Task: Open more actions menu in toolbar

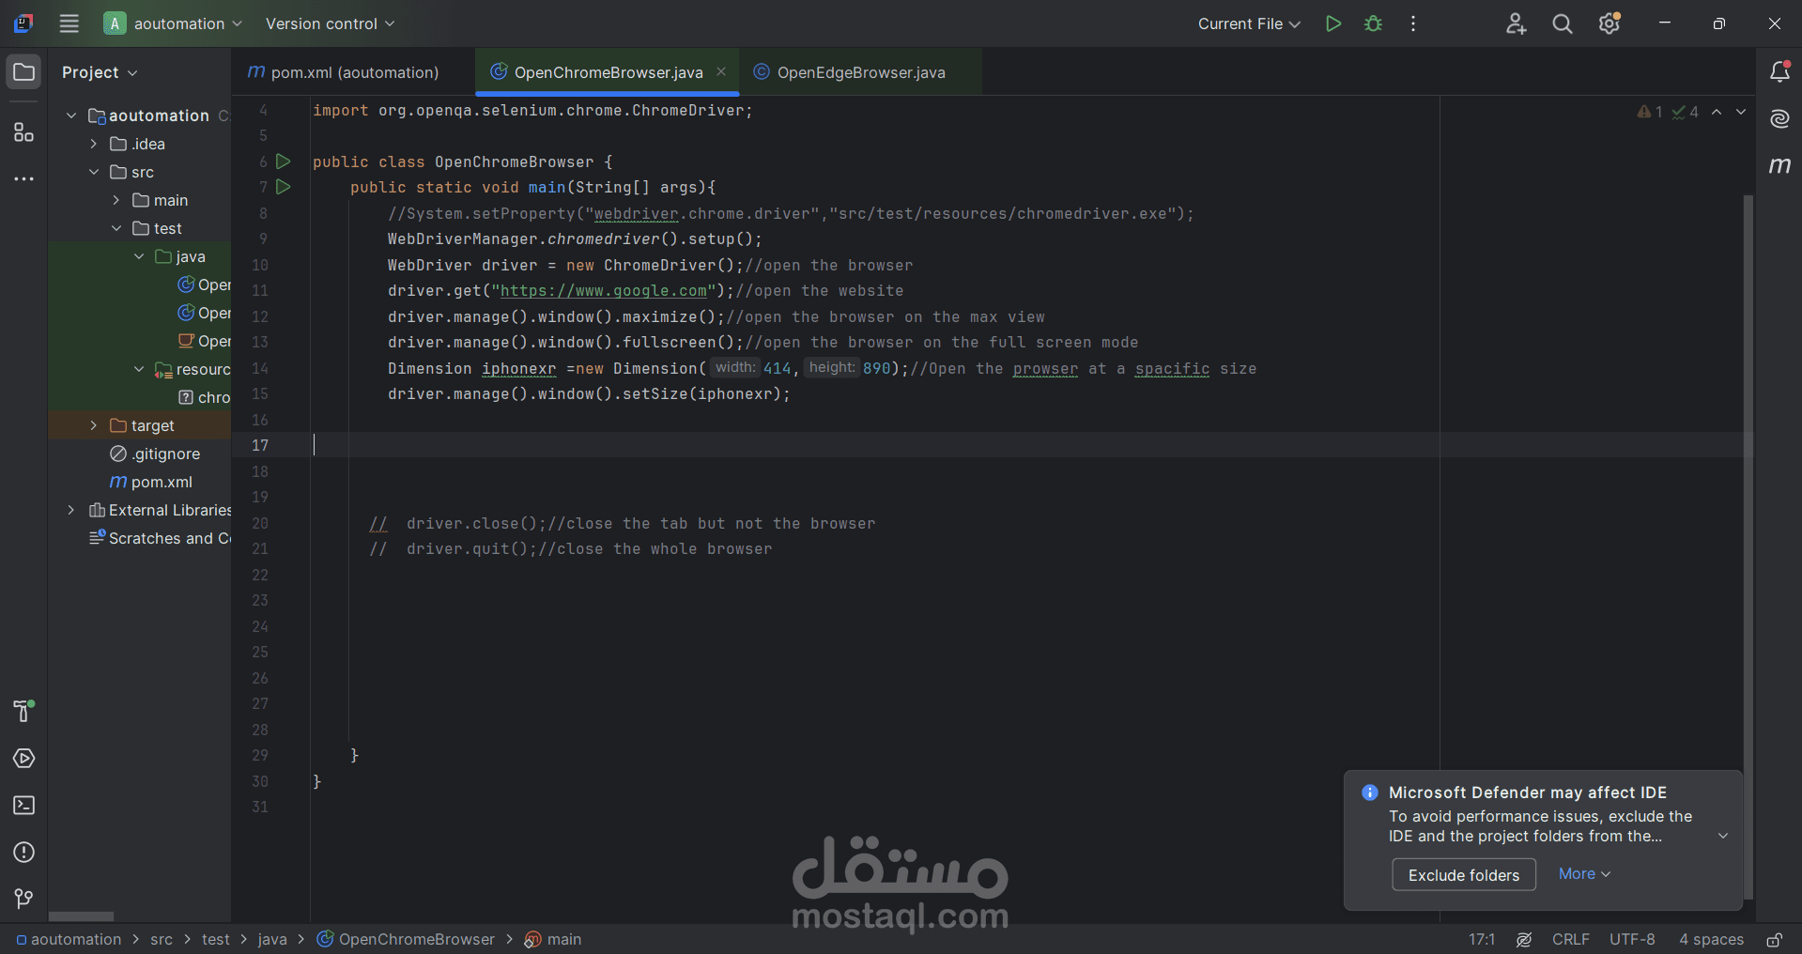Action: [x=1413, y=23]
